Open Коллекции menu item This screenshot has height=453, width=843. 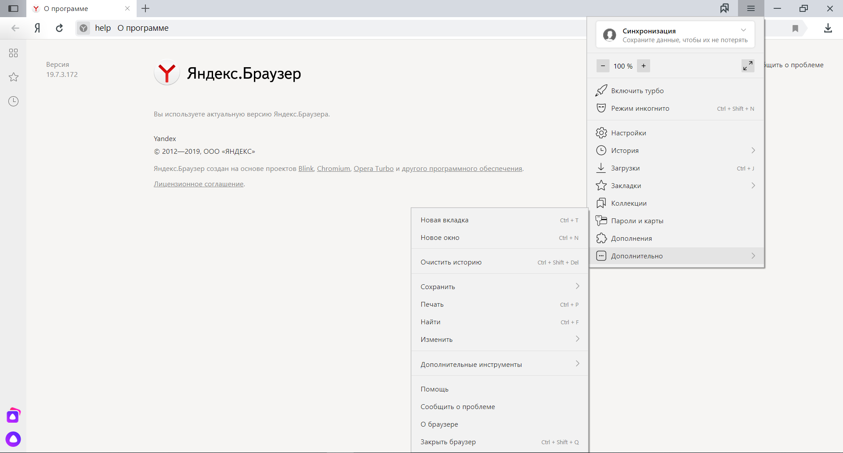pyautogui.click(x=676, y=203)
